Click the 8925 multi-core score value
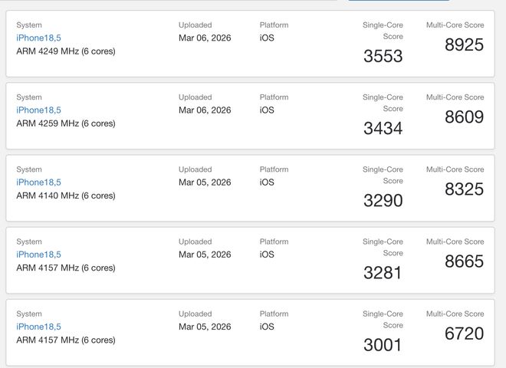The width and height of the screenshot is (506, 368). [x=464, y=44]
